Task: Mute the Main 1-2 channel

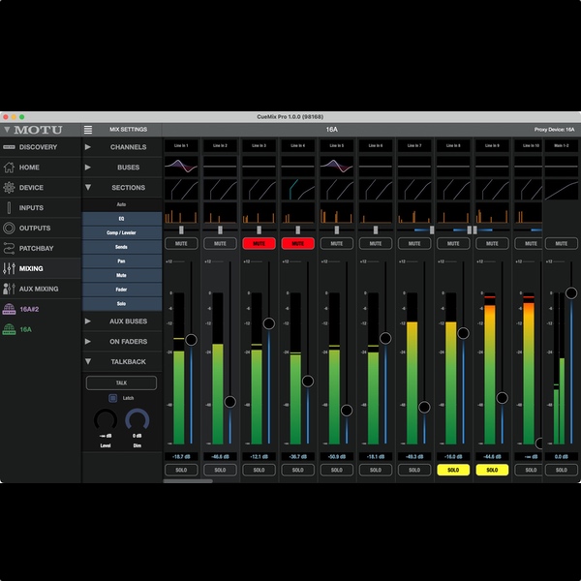Action: coord(562,243)
